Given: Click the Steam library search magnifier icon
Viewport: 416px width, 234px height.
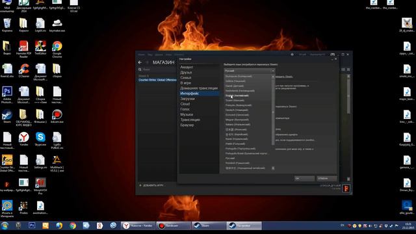Looking at the screenshot, I should (x=140, y=70).
